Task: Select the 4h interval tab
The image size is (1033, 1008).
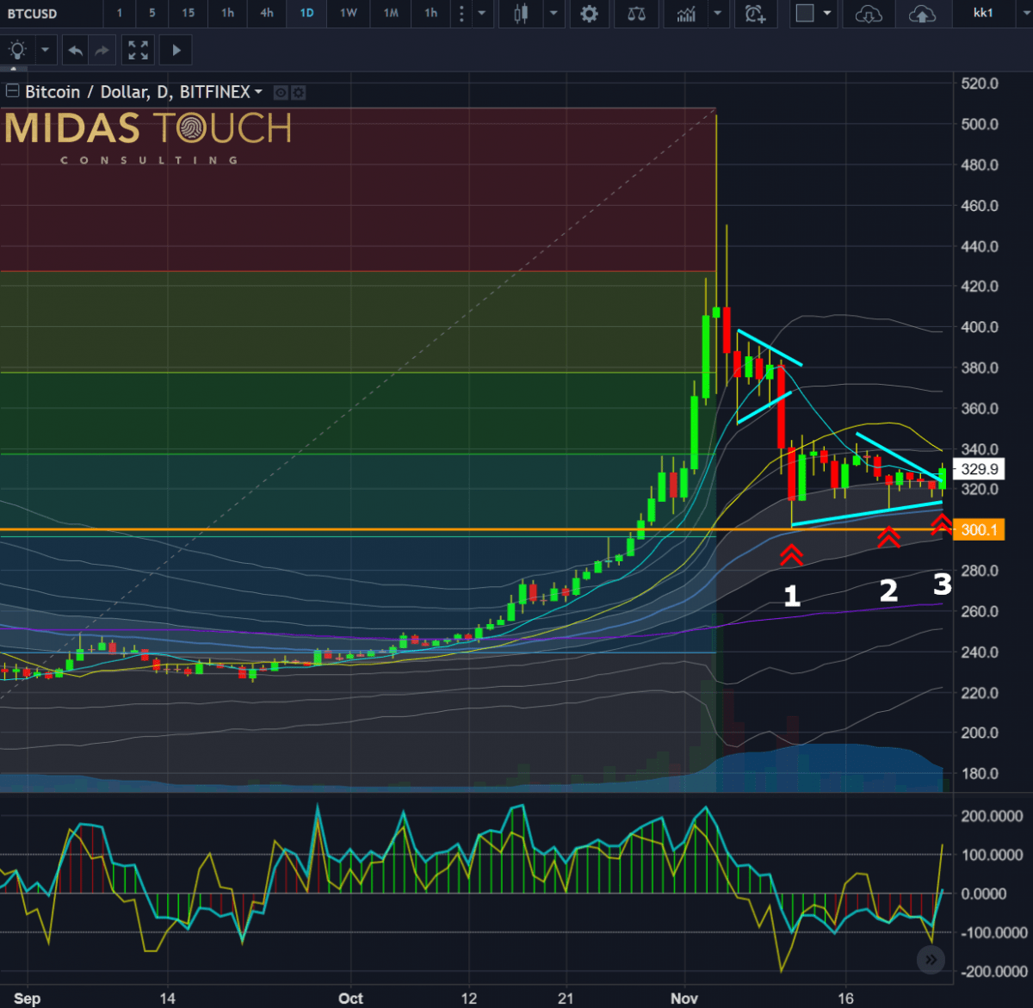Action: 266,14
